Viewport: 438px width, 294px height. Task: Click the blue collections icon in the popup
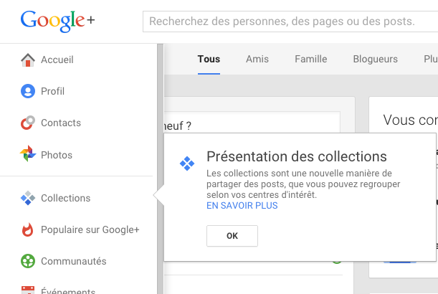(x=187, y=163)
